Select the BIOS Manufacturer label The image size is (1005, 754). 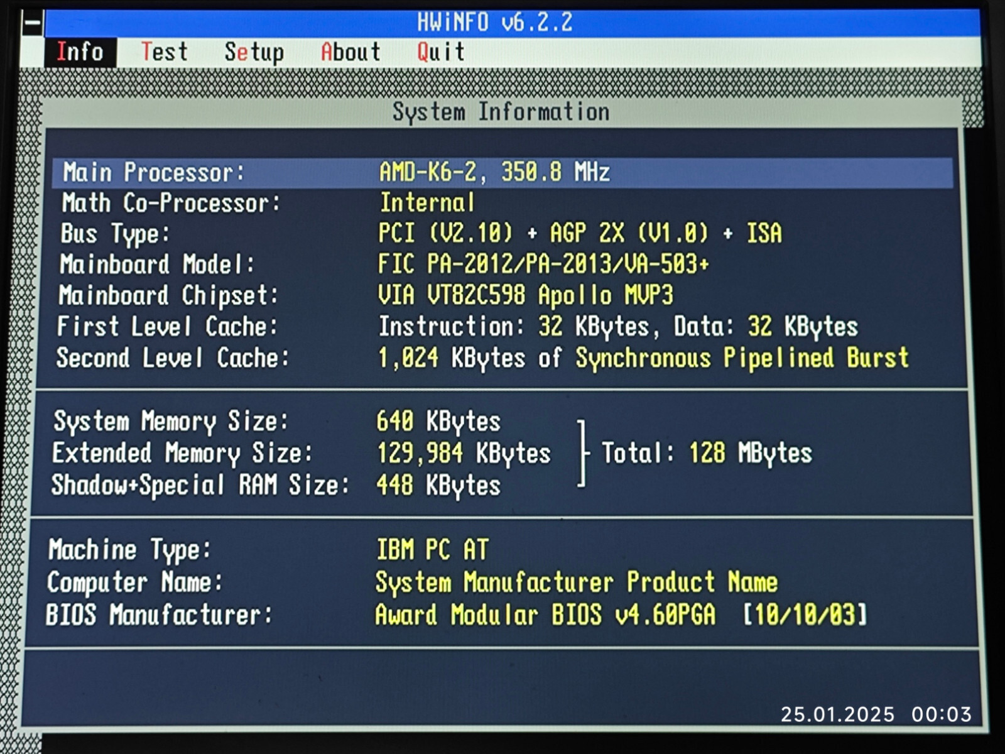(160, 615)
